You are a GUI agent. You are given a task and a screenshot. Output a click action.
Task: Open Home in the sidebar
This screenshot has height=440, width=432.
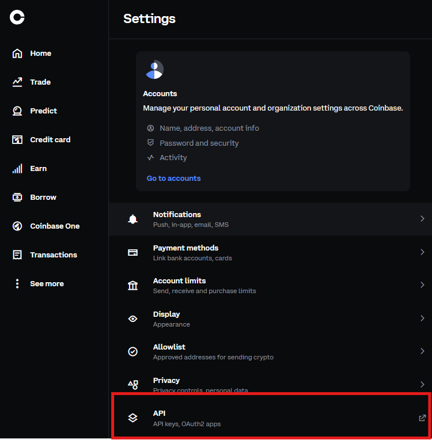(41, 54)
